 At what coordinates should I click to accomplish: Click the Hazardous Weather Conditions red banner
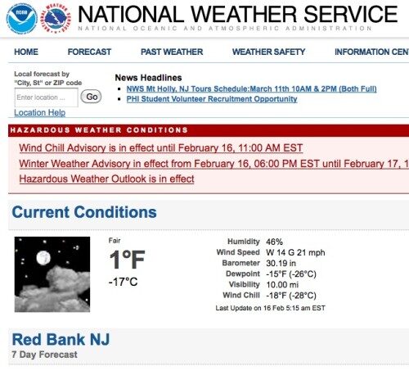click(209, 130)
